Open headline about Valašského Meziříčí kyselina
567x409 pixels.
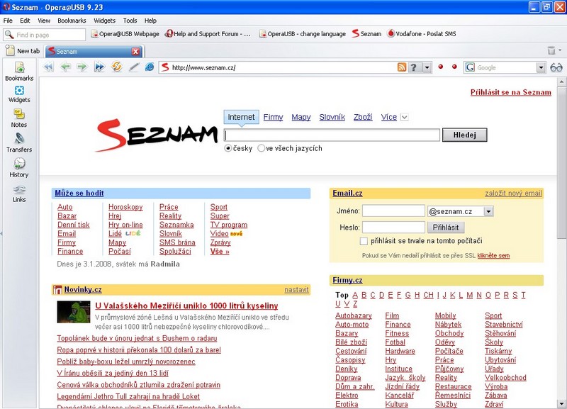[186, 306]
